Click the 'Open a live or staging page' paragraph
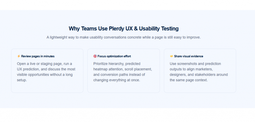This screenshot has height=122, width=255. pyautogui.click(x=46, y=72)
